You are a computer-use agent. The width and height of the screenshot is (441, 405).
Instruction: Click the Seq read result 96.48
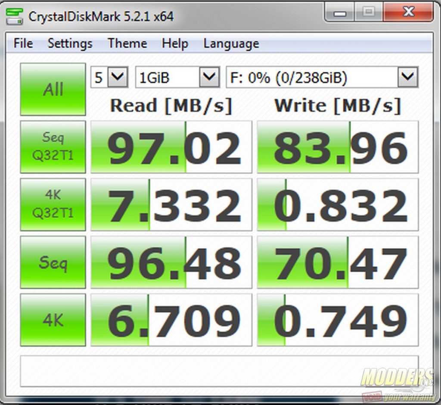coord(171,262)
